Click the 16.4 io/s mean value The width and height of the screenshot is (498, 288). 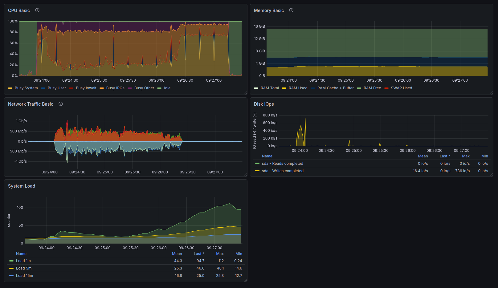420,171
